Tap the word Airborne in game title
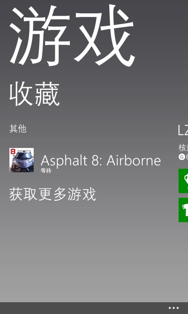The image size is (188, 314). pos(134,161)
